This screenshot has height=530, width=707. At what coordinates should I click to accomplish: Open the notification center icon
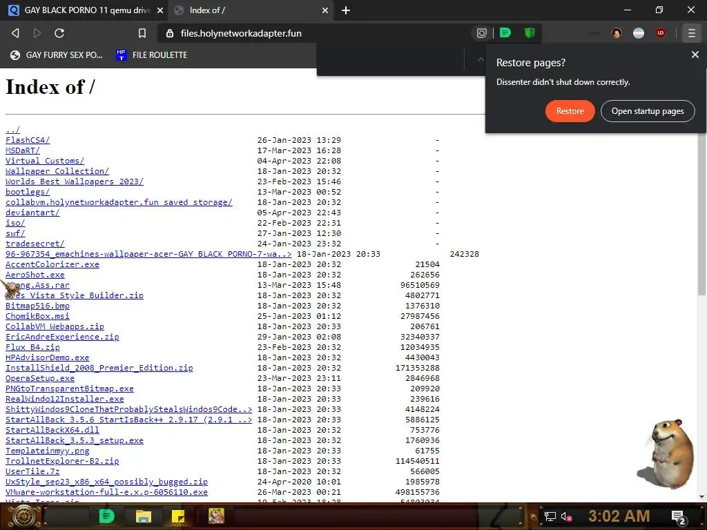679,518
